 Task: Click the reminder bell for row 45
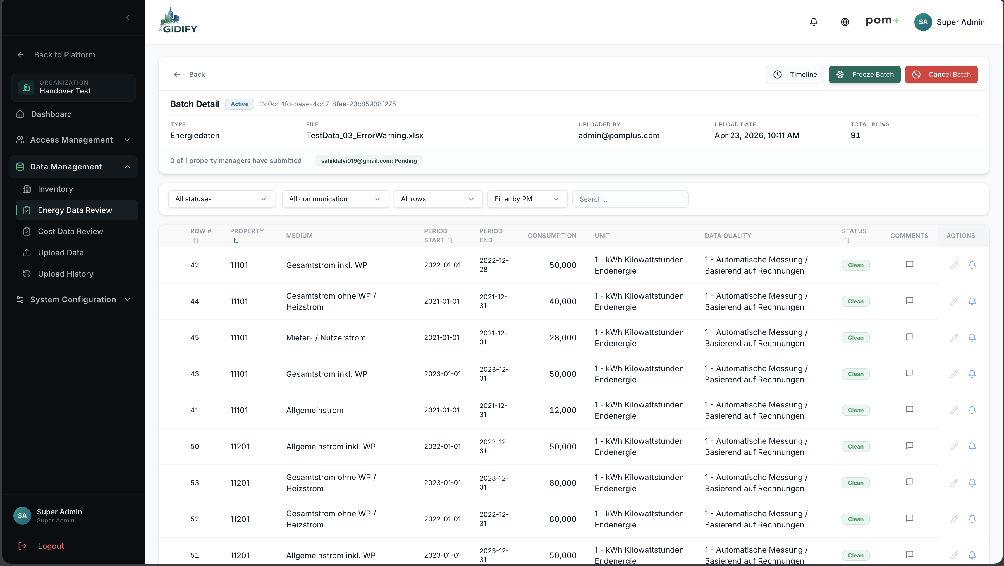tap(972, 338)
